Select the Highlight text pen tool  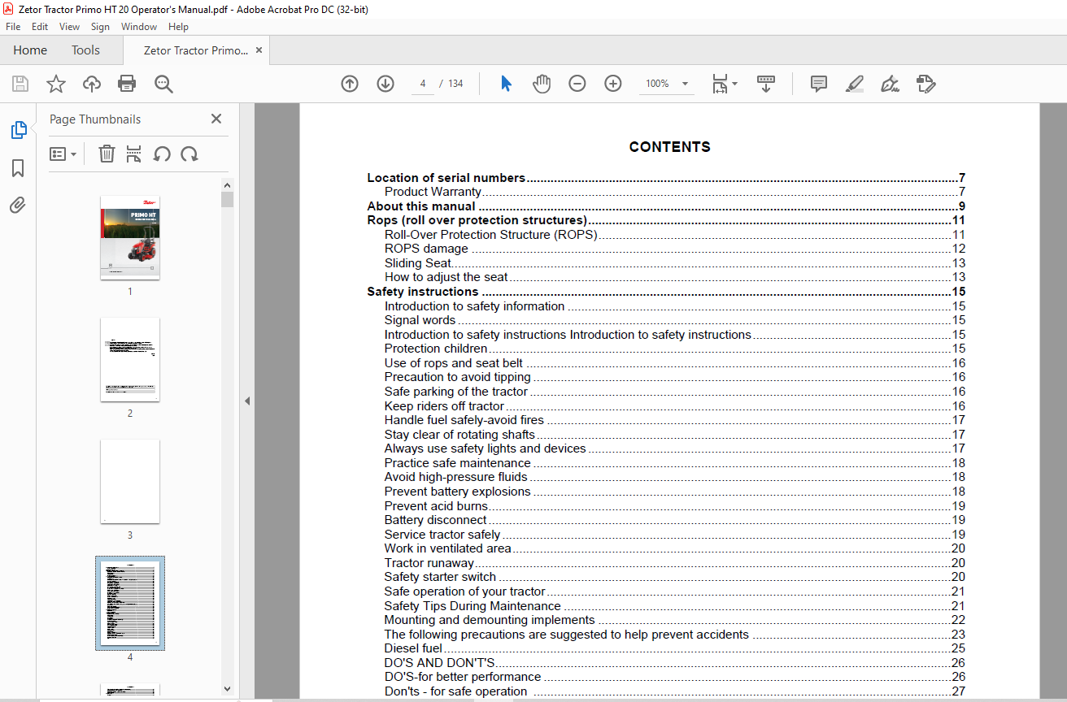854,84
